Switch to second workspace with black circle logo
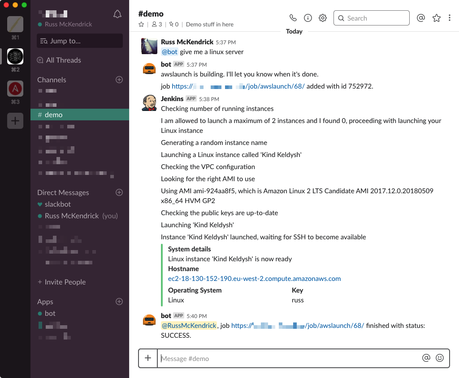This screenshot has height=378, width=459. 15,56
